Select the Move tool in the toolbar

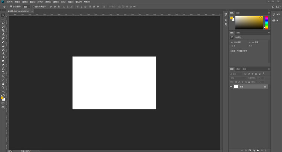(3, 15)
